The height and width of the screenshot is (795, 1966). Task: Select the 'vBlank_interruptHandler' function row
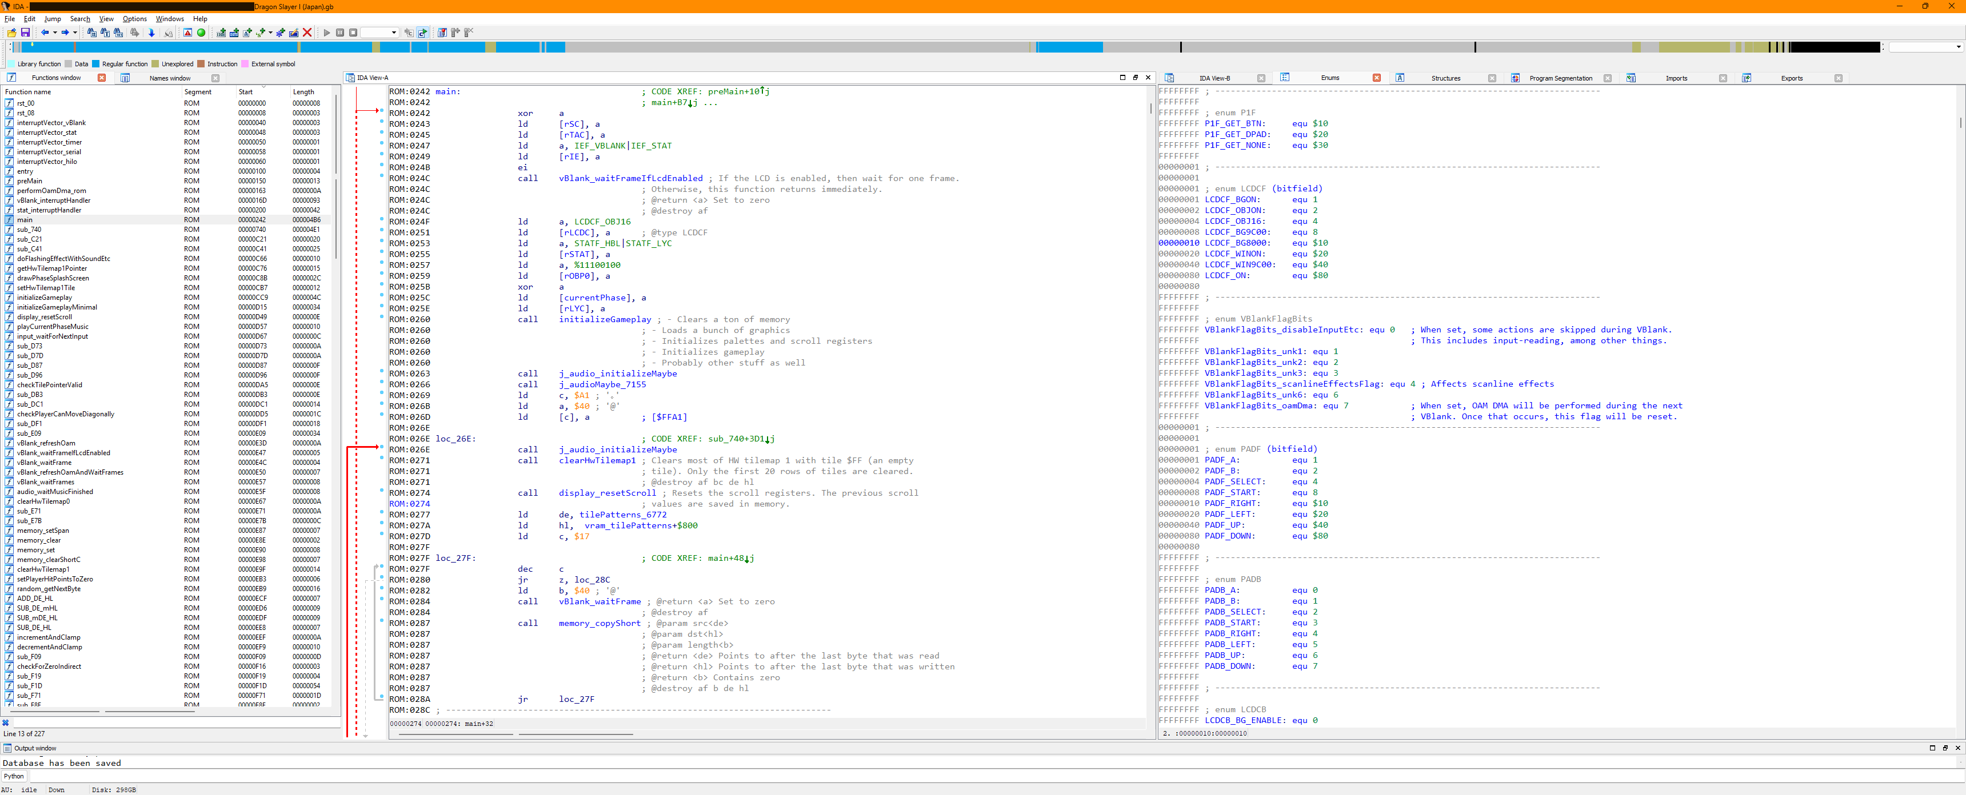pos(168,200)
